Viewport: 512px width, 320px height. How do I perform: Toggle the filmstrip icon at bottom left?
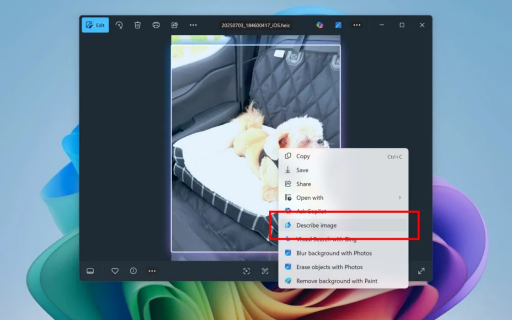point(90,271)
